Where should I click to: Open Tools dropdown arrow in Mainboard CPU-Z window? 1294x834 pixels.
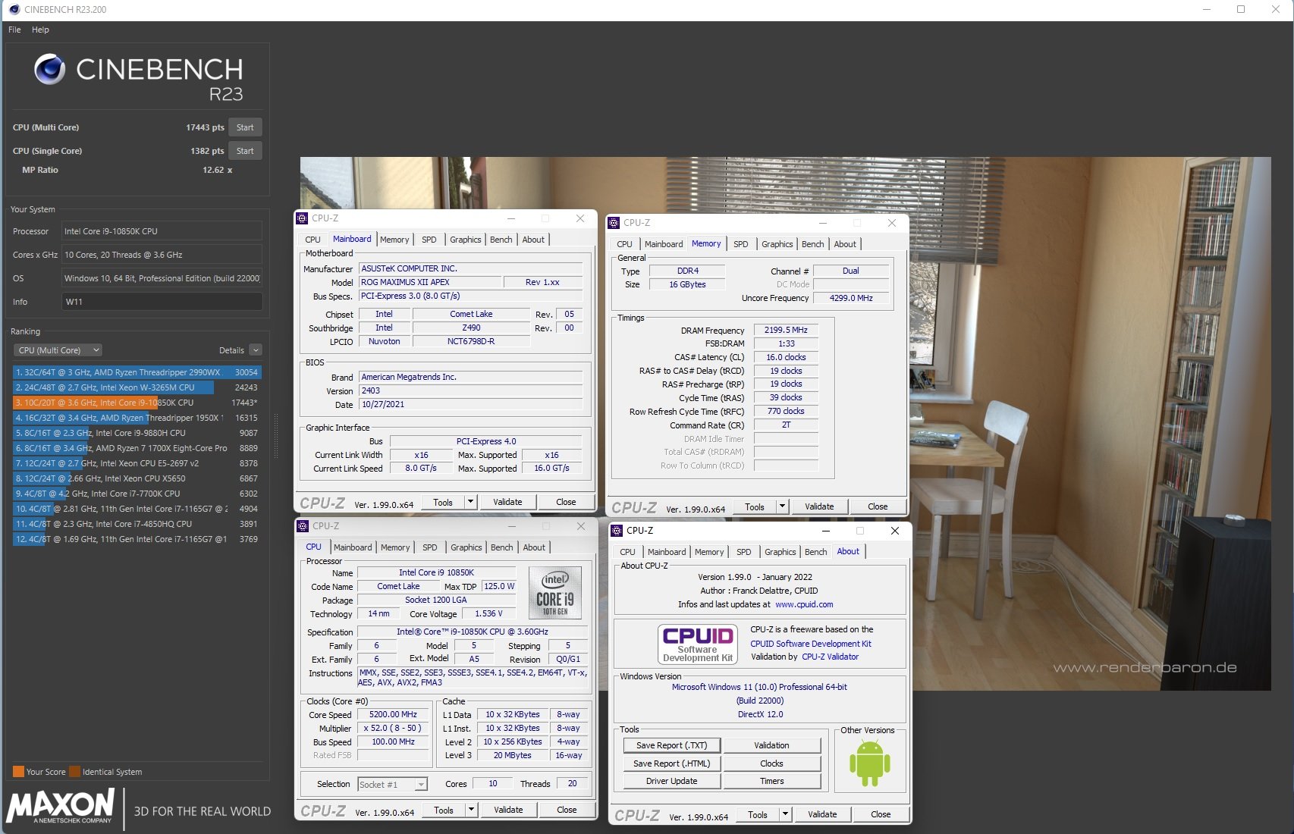tap(470, 502)
